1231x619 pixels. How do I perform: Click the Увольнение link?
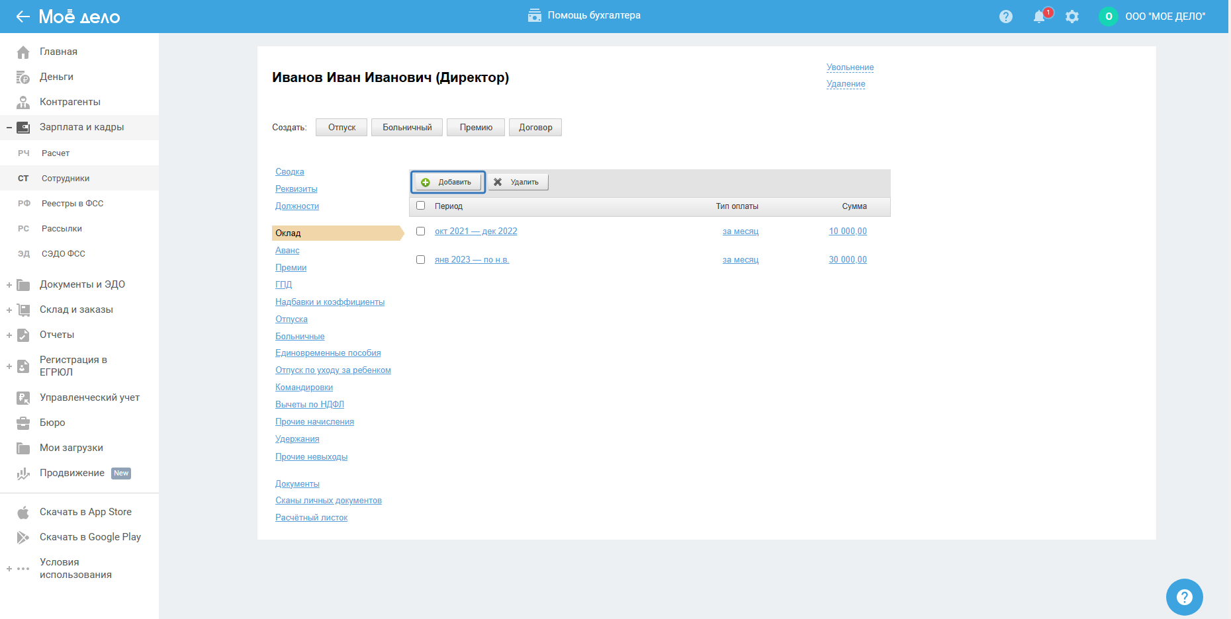pos(850,67)
